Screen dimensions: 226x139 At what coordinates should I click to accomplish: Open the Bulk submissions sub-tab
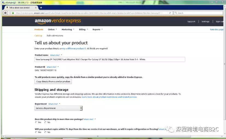[x=55, y=36]
